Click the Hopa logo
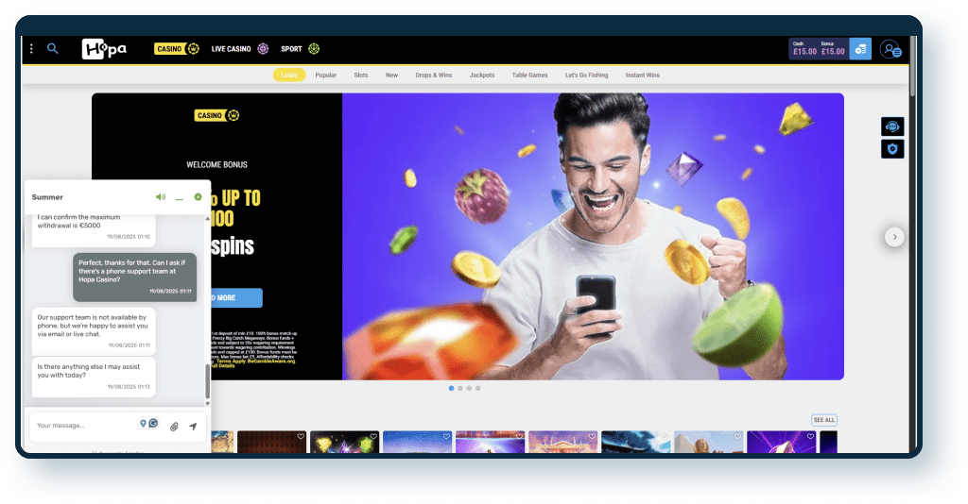The height and width of the screenshot is (504, 968). [x=104, y=49]
